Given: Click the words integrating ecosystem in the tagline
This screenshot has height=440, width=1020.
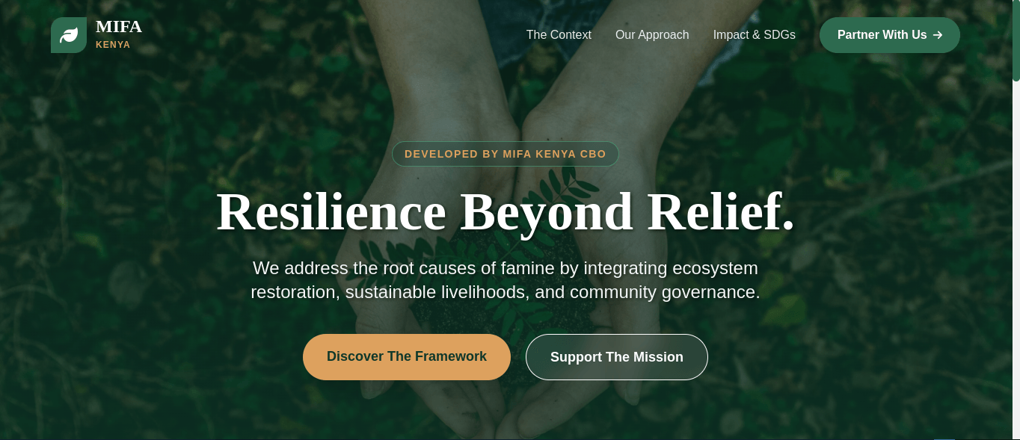Looking at the screenshot, I should (x=671, y=268).
